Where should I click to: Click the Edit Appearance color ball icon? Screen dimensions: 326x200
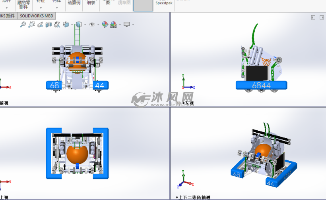click(105, 25)
